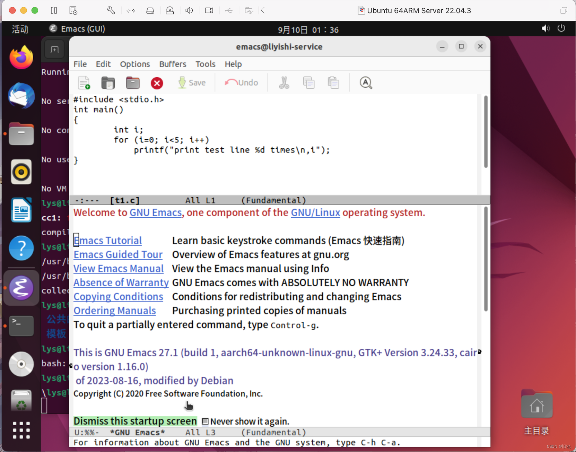This screenshot has width=576, height=452.
Task: Open the Emacs Guided Tour link
Action: coord(118,254)
